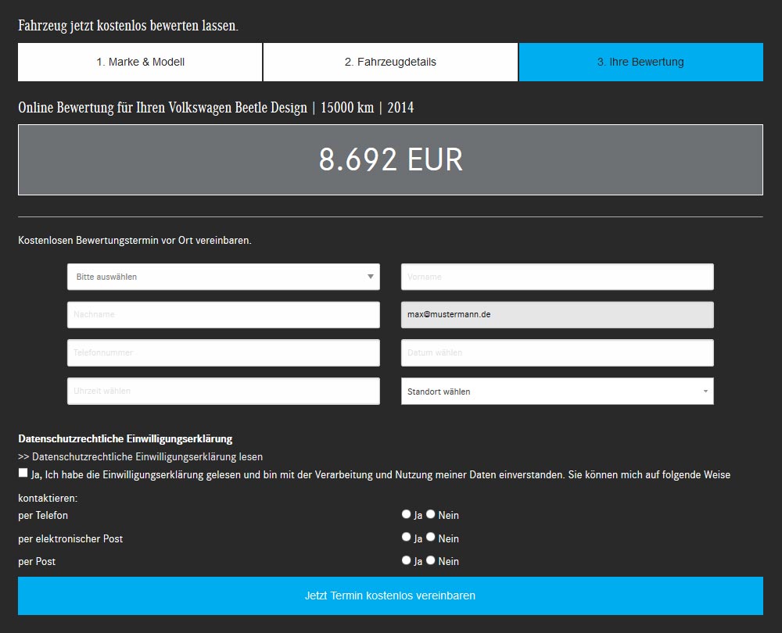Click the email field with max@mustermann.de
The width and height of the screenshot is (782, 633).
[x=557, y=314]
